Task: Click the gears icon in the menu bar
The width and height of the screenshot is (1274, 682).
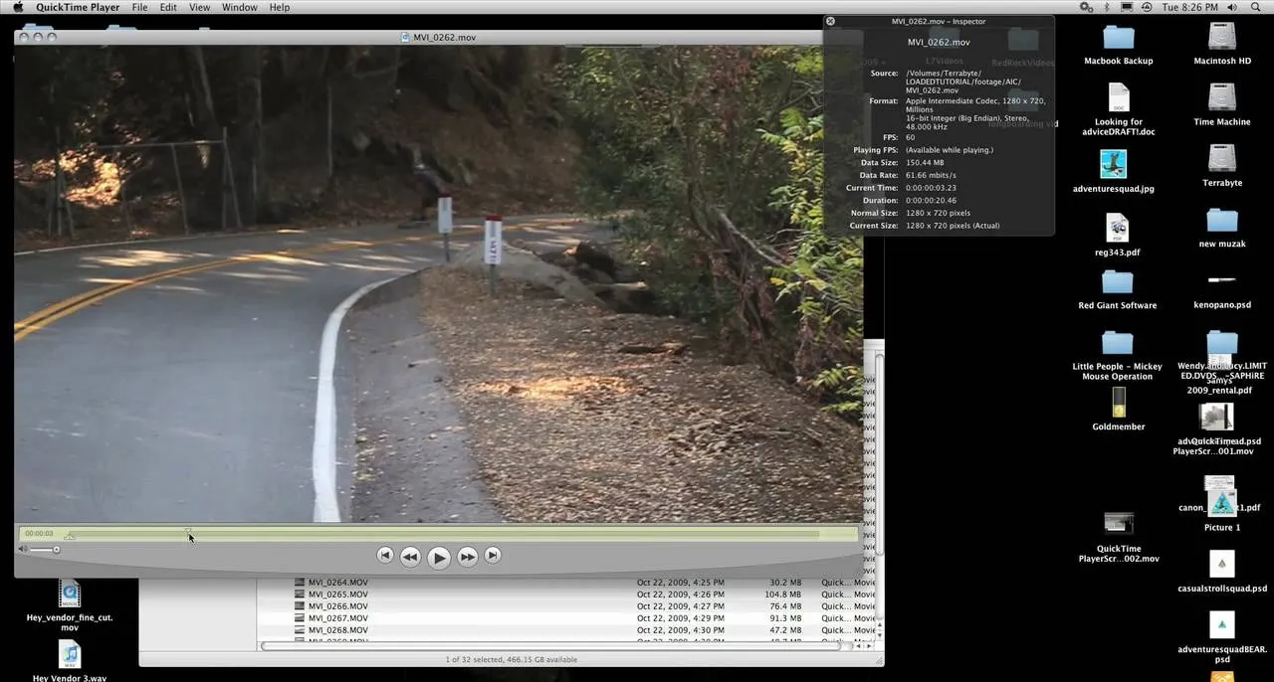Action: coord(1086,7)
